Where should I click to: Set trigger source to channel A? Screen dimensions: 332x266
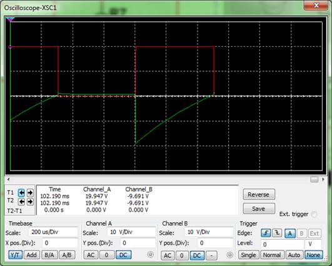(x=290, y=234)
